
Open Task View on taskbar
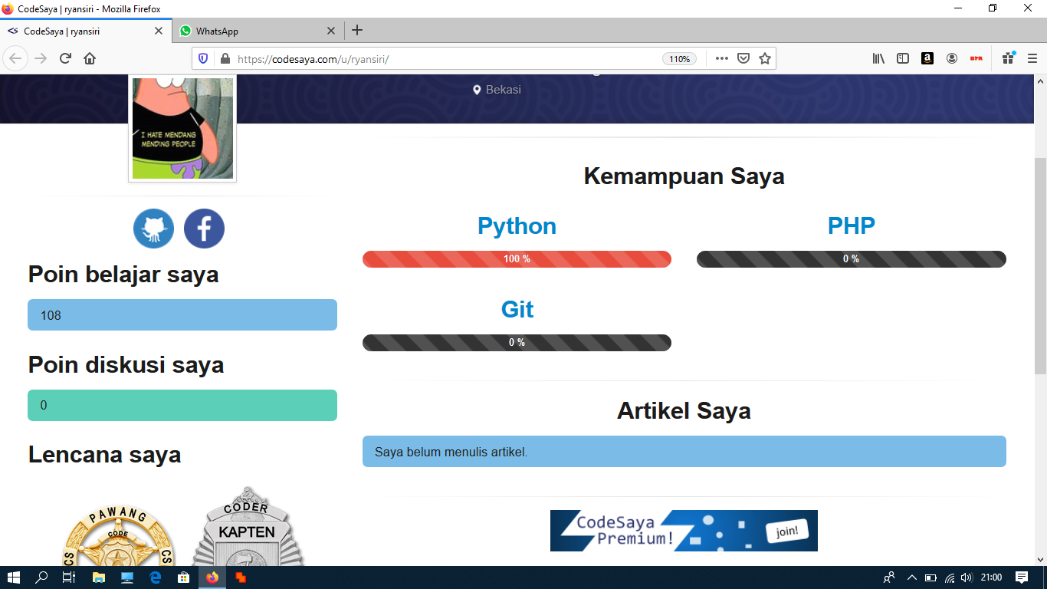pyautogui.click(x=69, y=577)
